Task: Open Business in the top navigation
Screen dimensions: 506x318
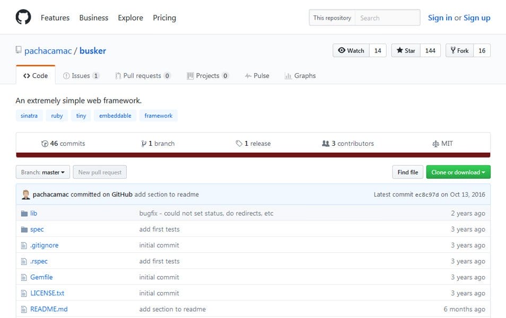Action: click(x=93, y=17)
